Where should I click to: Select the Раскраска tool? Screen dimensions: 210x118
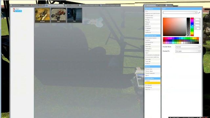(x=152, y=88)
